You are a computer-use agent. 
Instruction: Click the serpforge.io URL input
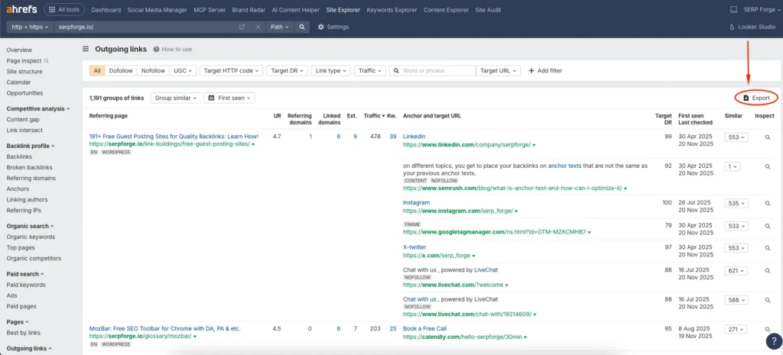coord(145,27)
